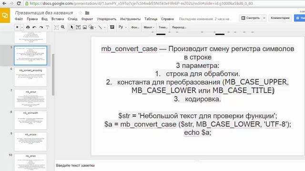Click the Тема... theme button

163,28
